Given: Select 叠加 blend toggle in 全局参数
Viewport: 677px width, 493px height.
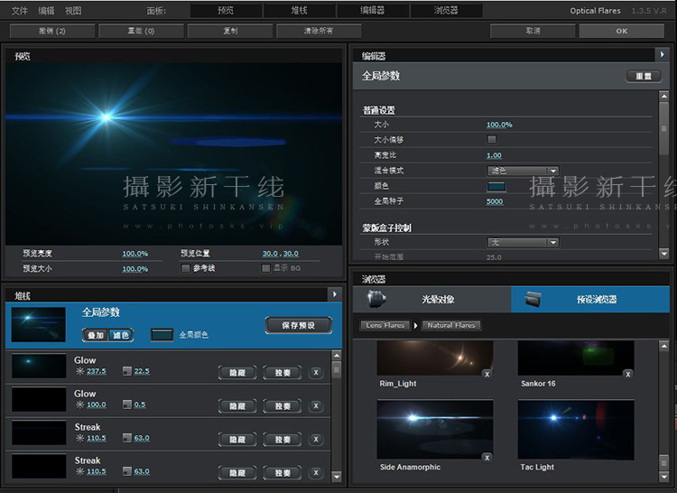Looking at the screenshot, I should click(x=96, y=335).
